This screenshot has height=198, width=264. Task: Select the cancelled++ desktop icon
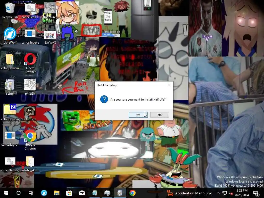click(x=30, y=11)
